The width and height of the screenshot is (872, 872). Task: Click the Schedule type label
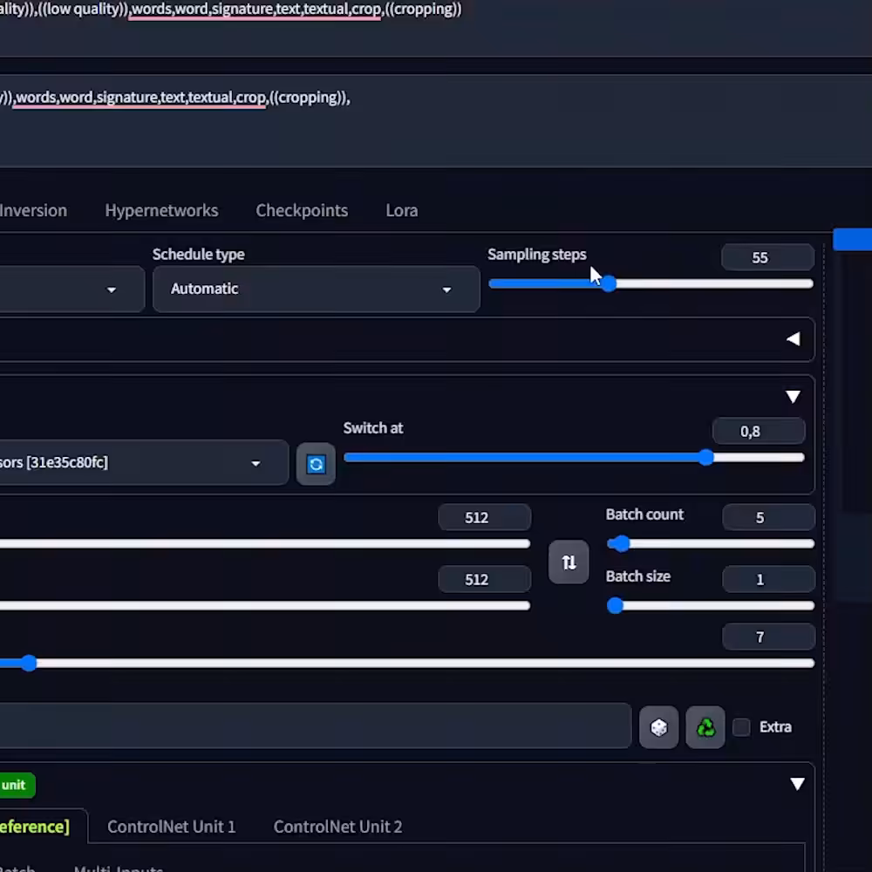coord(198,254)
